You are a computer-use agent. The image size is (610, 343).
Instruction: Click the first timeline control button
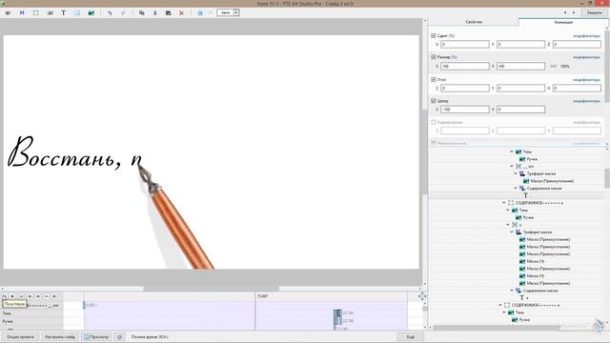pos(4,296)
